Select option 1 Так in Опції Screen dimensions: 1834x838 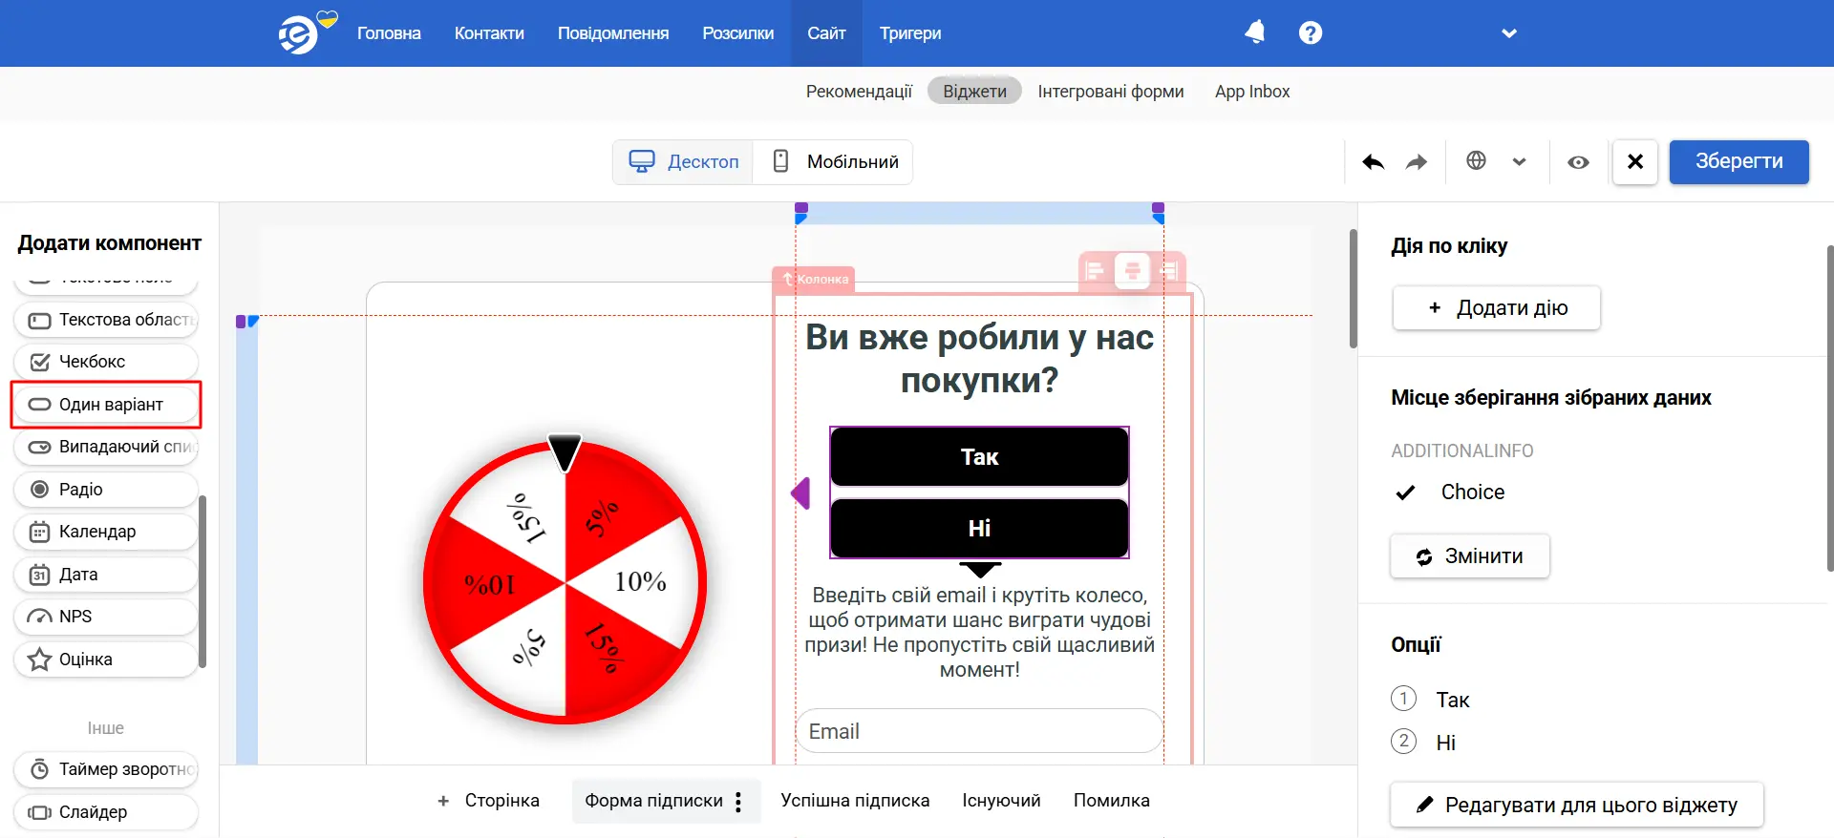1431,700
